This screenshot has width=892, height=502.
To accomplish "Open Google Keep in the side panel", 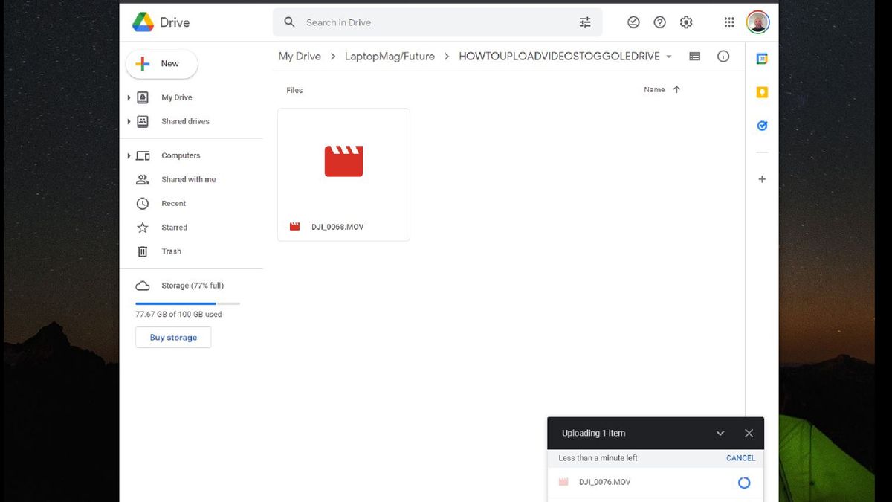I will pos(761,91).
